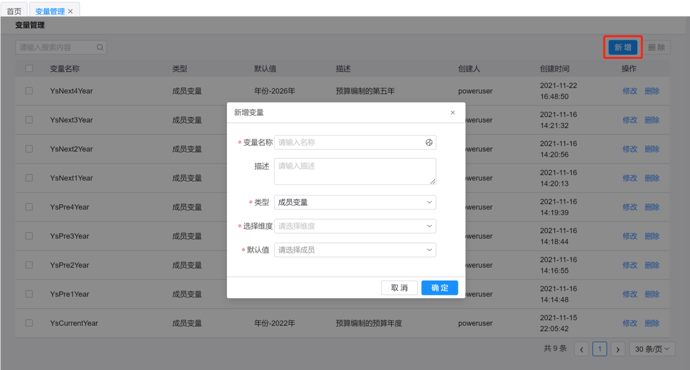
Task: Open the 默认值 member dropdown
Action: (x=355, y=250)
